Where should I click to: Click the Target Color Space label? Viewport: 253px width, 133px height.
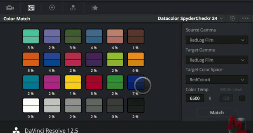click(204, 70)
